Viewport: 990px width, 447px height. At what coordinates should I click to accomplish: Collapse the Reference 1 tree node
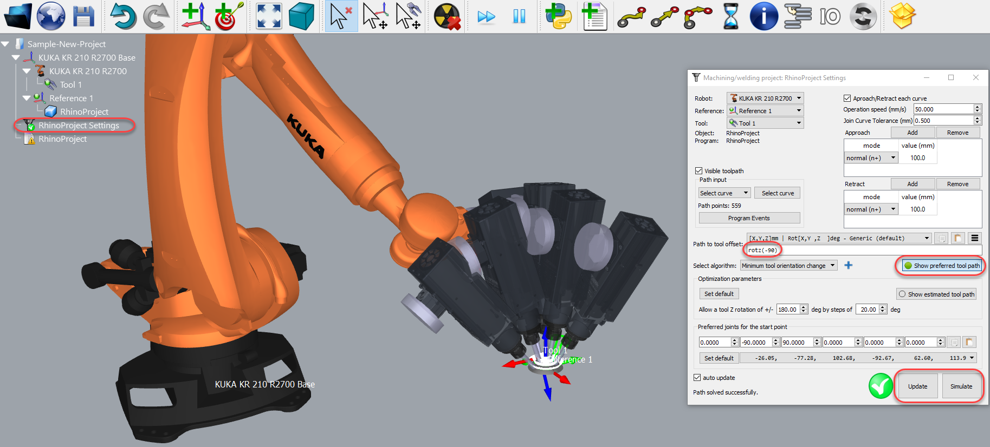[x=27, y=98]
